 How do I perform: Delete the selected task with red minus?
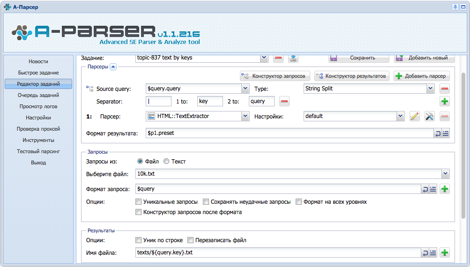pos(278,58)
